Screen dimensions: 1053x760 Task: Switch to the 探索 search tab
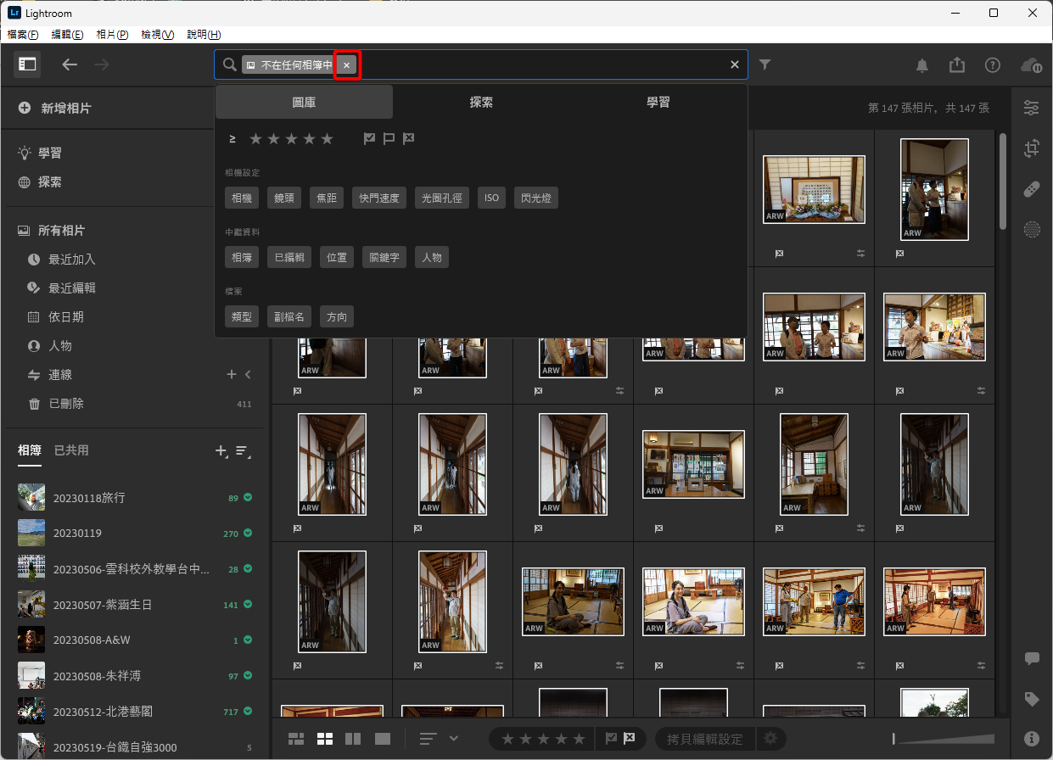pos(481,102)
